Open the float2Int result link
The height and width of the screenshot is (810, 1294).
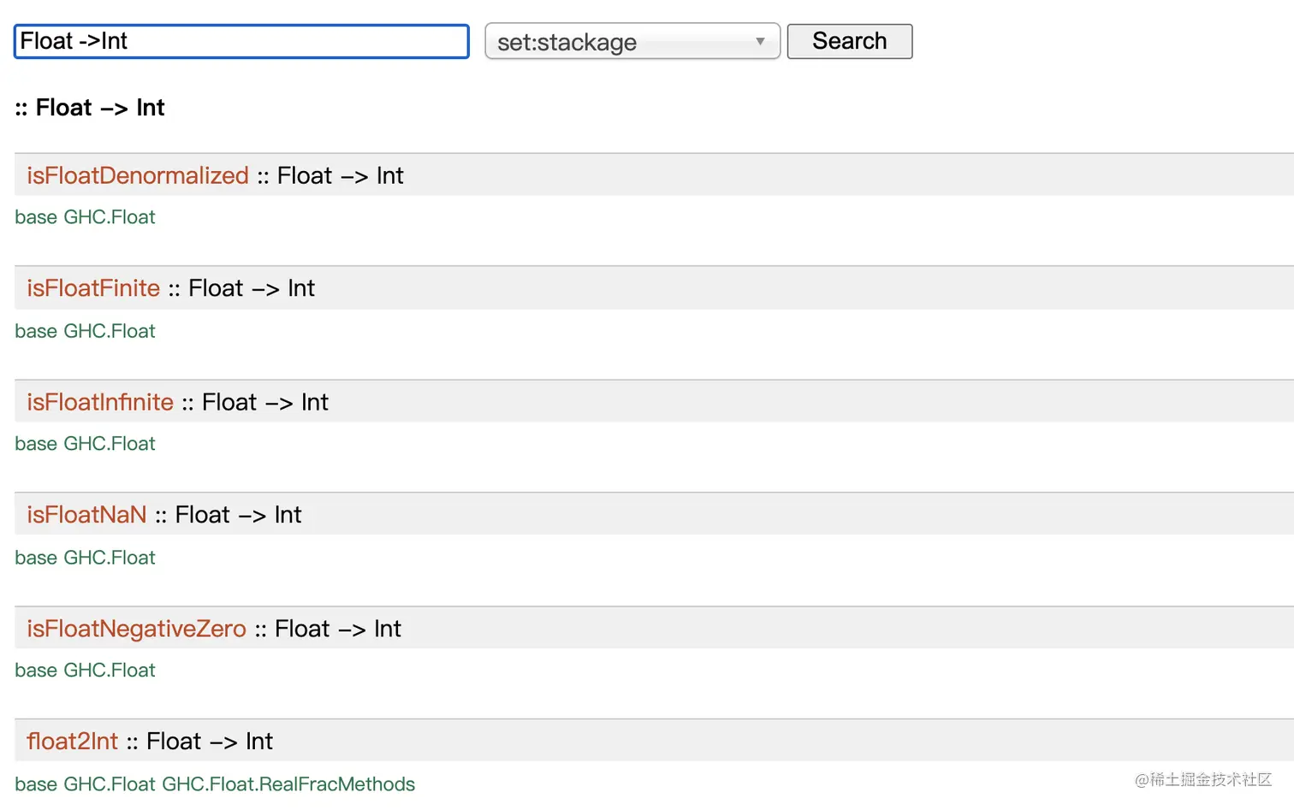[x=72, y=741]
